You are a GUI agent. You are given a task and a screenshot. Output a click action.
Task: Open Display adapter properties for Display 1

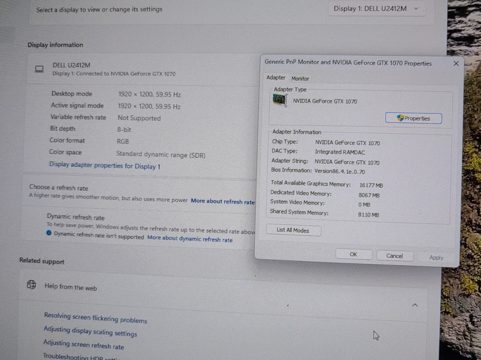(105, 165)
